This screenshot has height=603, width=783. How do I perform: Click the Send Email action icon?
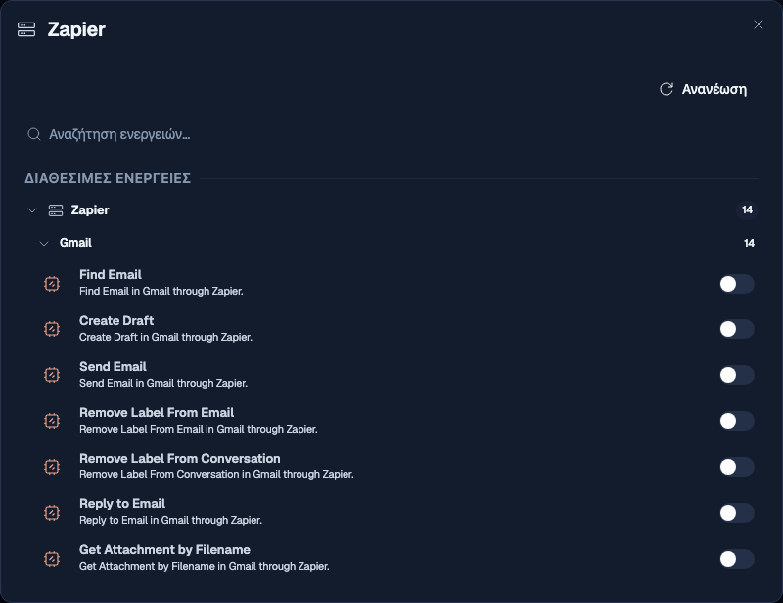[x=52, y=375]
